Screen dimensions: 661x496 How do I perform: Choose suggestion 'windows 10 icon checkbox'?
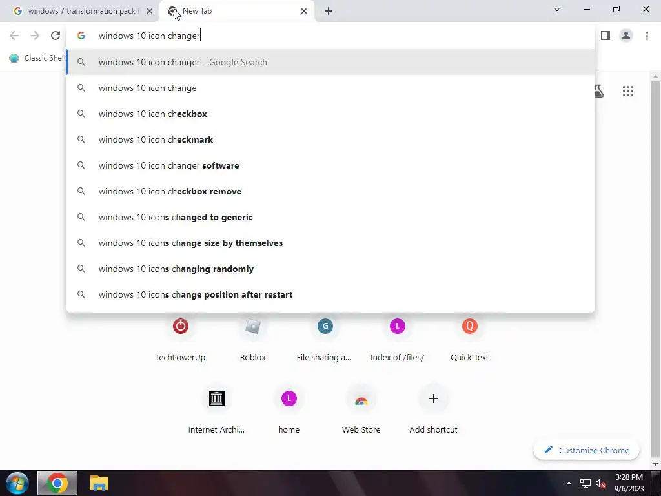(x=330, y=114)
